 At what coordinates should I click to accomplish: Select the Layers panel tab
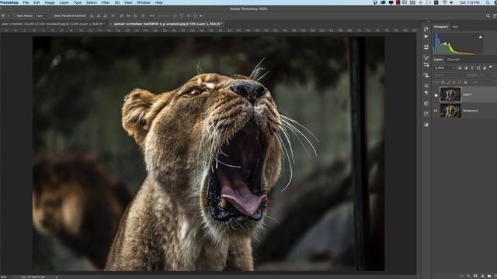(x=438, y=60)
